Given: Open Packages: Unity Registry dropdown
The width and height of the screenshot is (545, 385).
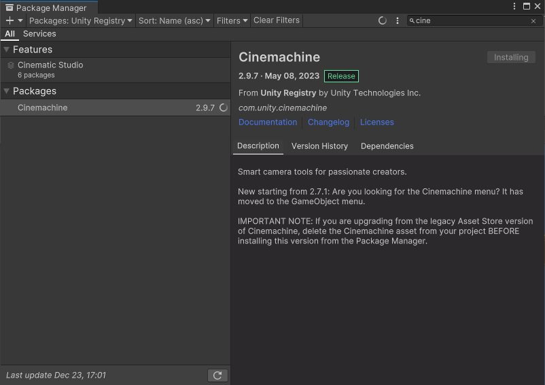Looking at the screenshot, I should coord(81,20).
